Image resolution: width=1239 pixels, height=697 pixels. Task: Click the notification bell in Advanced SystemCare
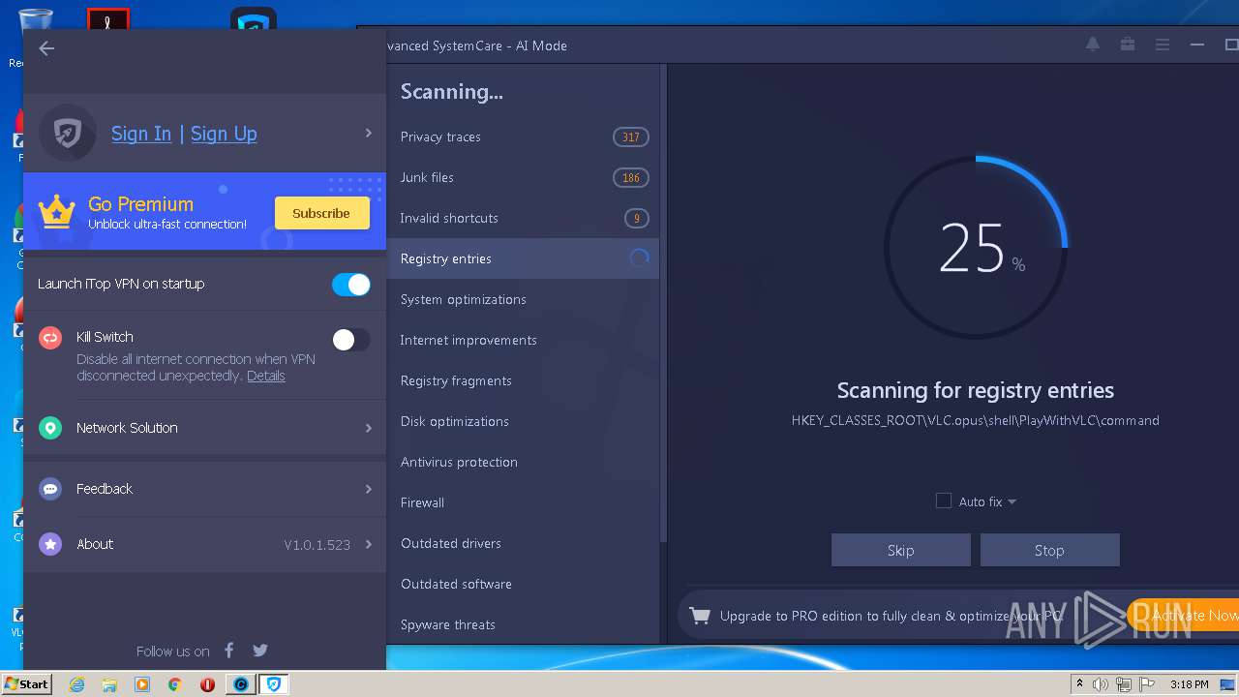pyautogui.click(x=1093, y=45)
